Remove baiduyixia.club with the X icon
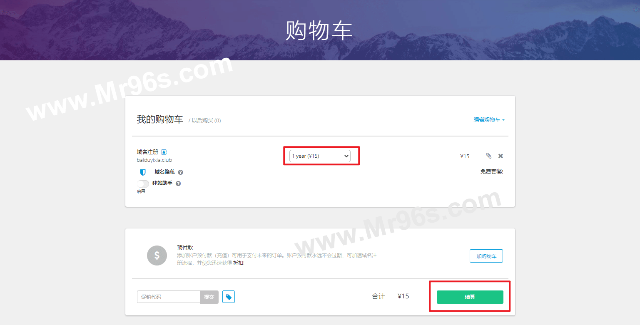This screenshot has width=640, height=325. coord(501,156)
